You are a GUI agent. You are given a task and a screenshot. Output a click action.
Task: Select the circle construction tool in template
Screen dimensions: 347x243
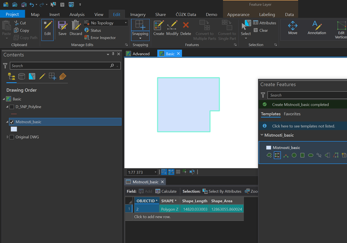(294, 155)
